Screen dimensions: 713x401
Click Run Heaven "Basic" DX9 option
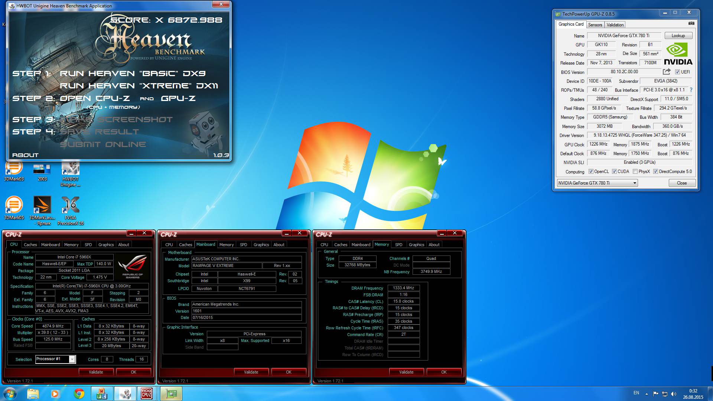(x=133, y=74)
